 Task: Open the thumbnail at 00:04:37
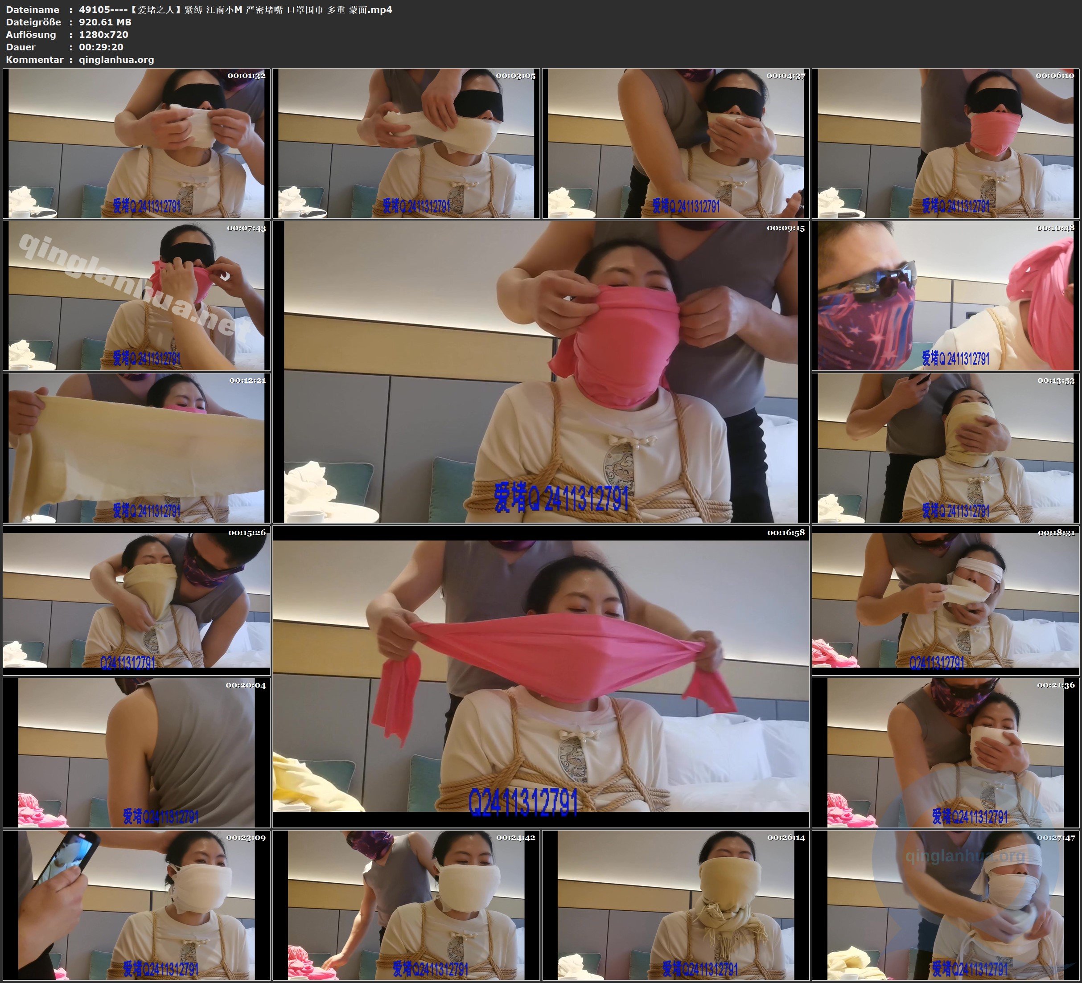[x=676, y=143]
